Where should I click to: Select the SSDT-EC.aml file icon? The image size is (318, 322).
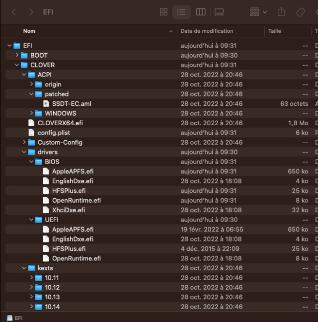(46, 104)
